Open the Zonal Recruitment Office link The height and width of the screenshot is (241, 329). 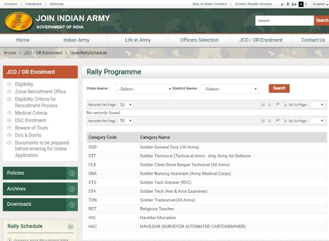click(40, 91)
